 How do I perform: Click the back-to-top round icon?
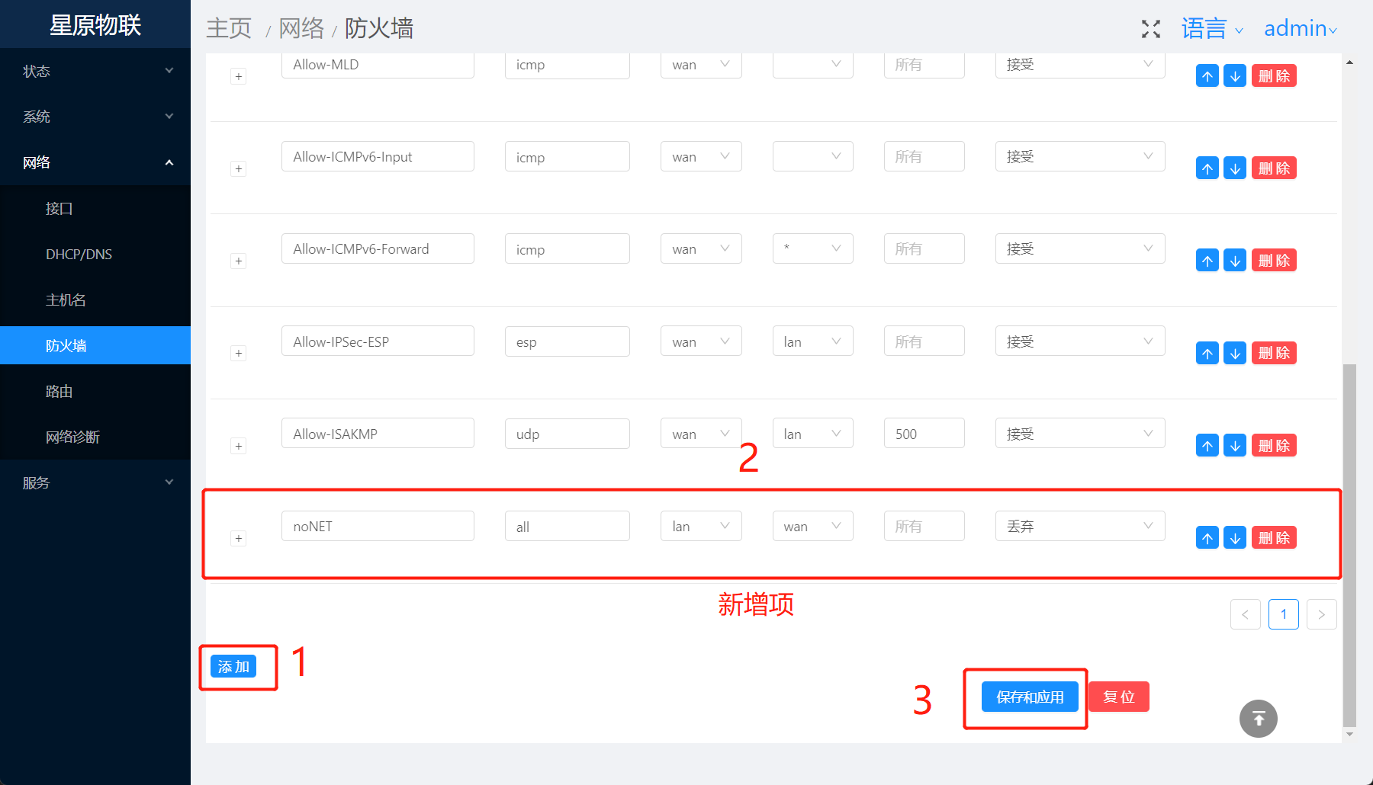[1259, 719]
